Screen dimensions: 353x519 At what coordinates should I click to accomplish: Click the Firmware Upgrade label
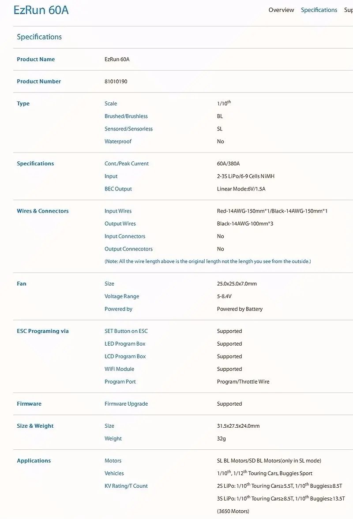pyautogui.click(x=126, y=404)
